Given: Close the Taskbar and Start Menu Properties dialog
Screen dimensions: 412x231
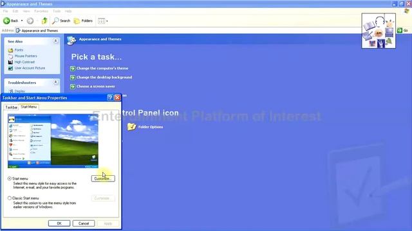Looking at the screenshot, I should [x=117, y=98].
